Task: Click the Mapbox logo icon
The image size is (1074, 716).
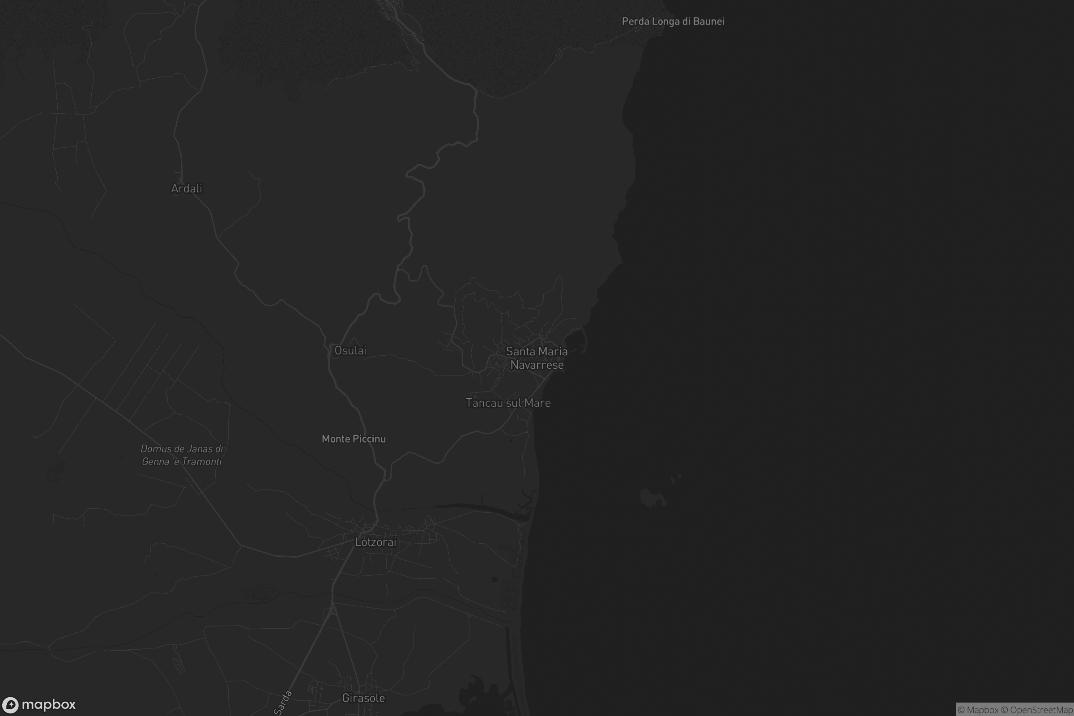Action: (10, 704)
